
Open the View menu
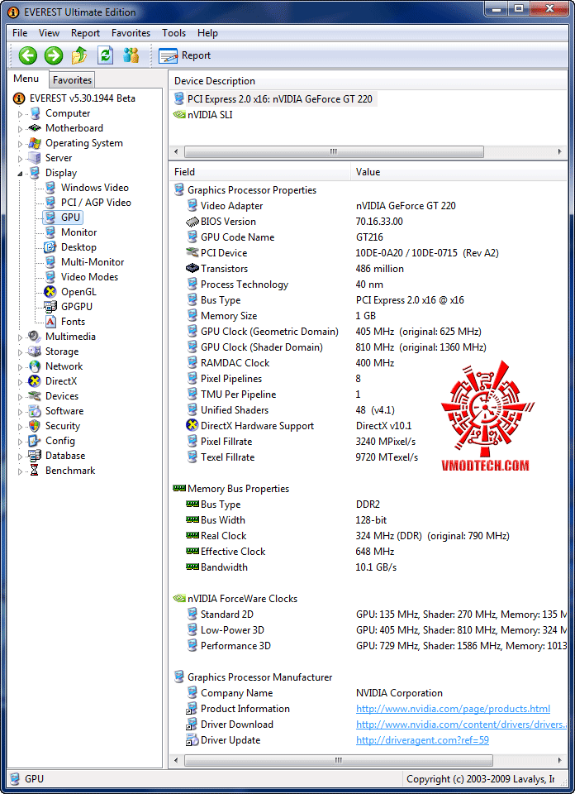click(x=49, y=33)
